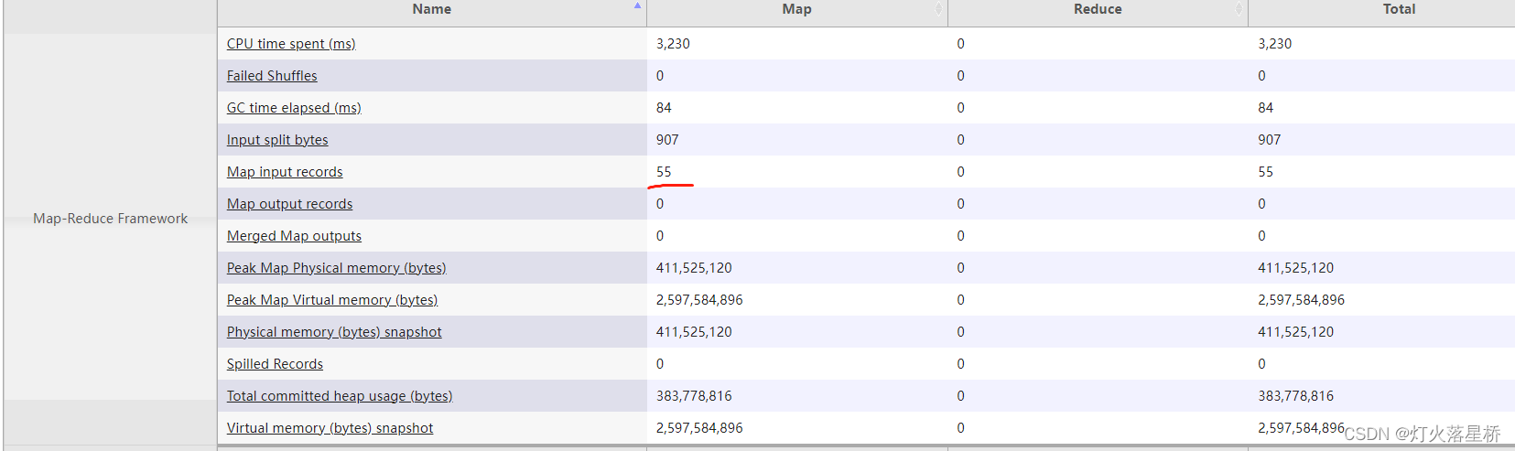Select Map value 907 for Input split bytes
1515x451 pixels.
pyautogui.click(x=667, y=140)
